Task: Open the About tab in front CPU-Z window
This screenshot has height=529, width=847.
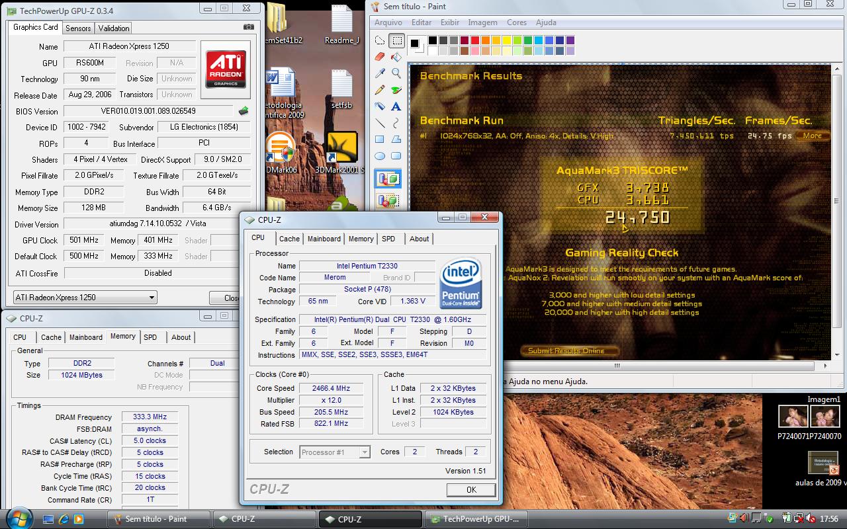Action: (420, 239)
